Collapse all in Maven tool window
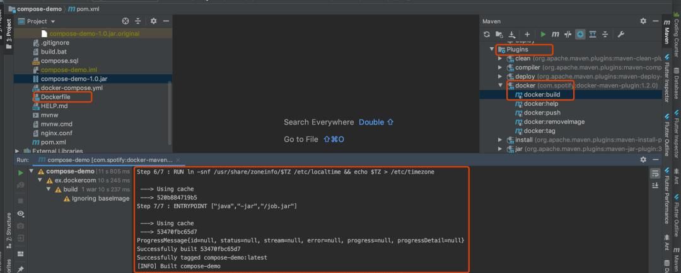 coord(605,34)
